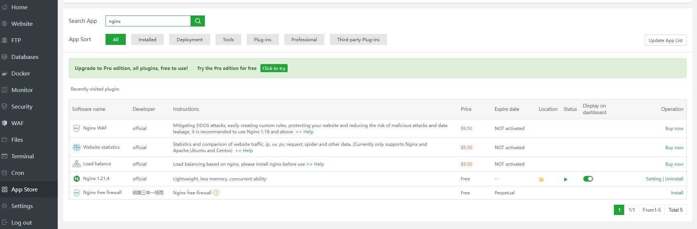The width and height of the screenshot is (697, 229).
Task: Click the App Store grid icon in the sidebar
Action: point(4,189)
